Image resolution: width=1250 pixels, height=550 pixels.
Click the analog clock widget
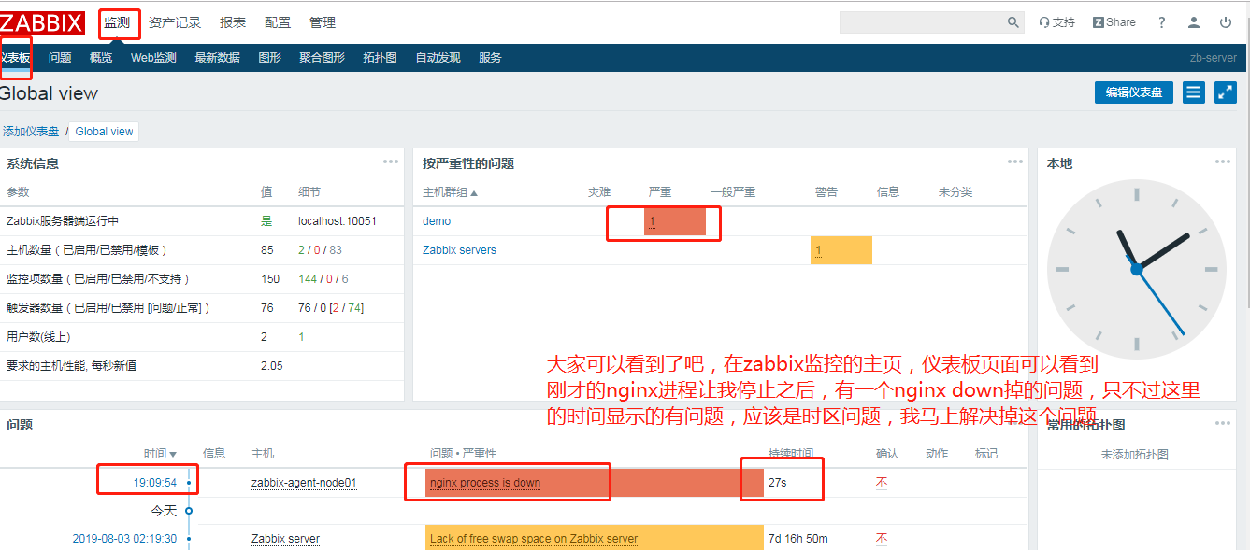point(1136,270)
